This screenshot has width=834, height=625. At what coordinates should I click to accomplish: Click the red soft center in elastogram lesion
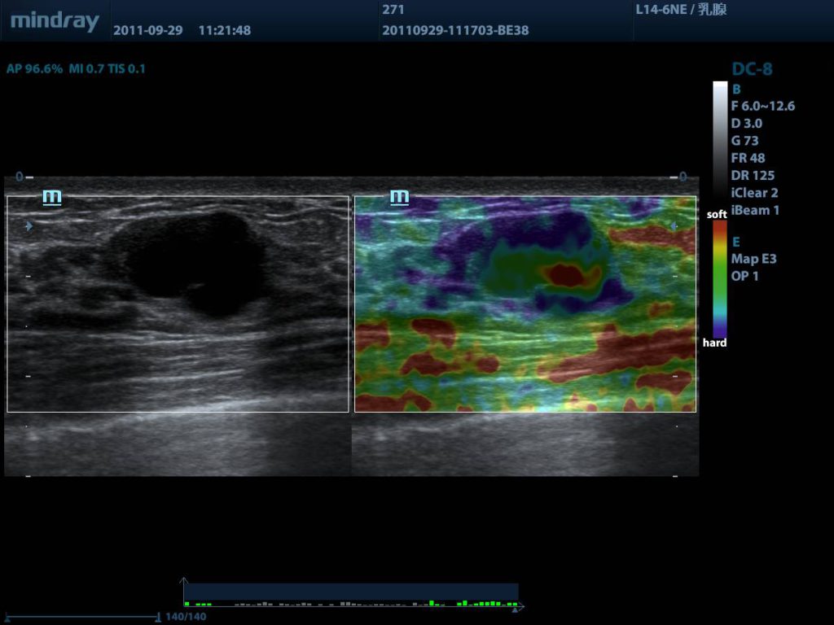[x=566, y=275]
